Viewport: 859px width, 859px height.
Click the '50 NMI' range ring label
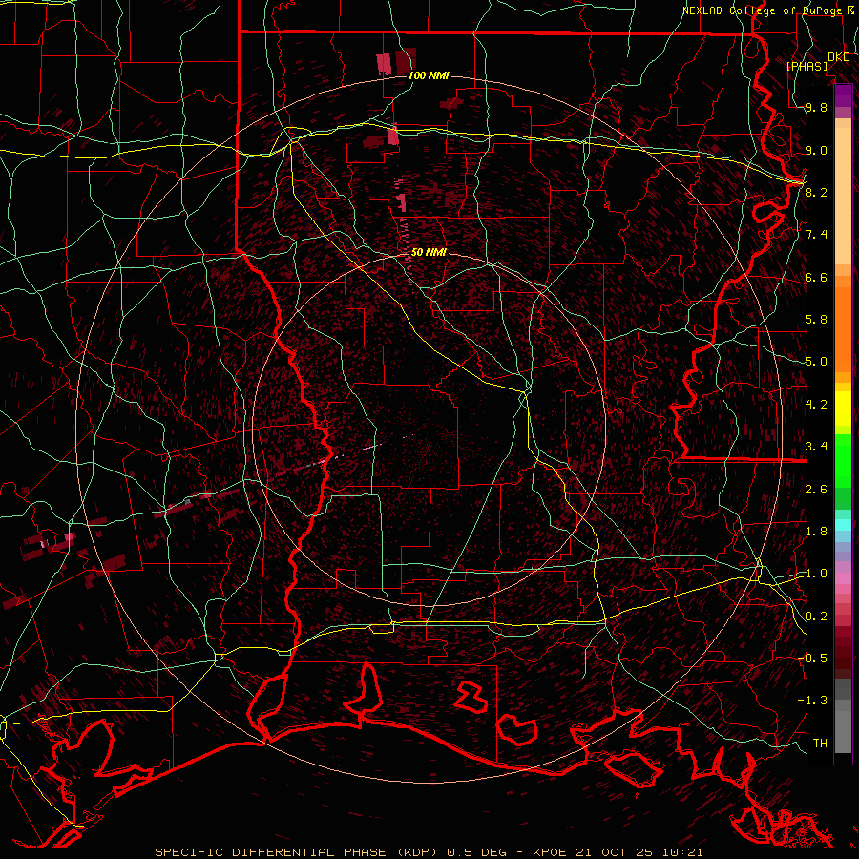(429, 252)
